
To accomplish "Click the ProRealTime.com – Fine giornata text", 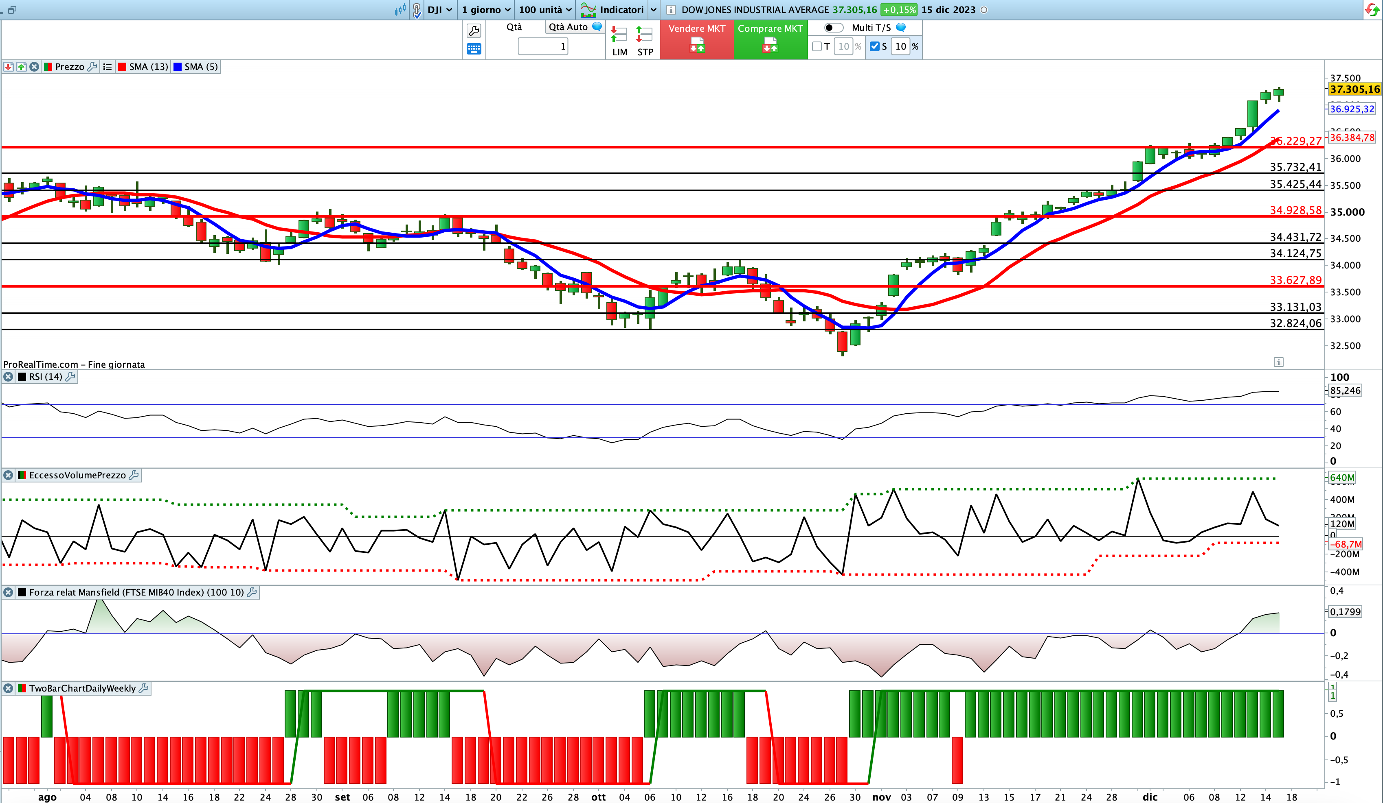I will [74, 364].
